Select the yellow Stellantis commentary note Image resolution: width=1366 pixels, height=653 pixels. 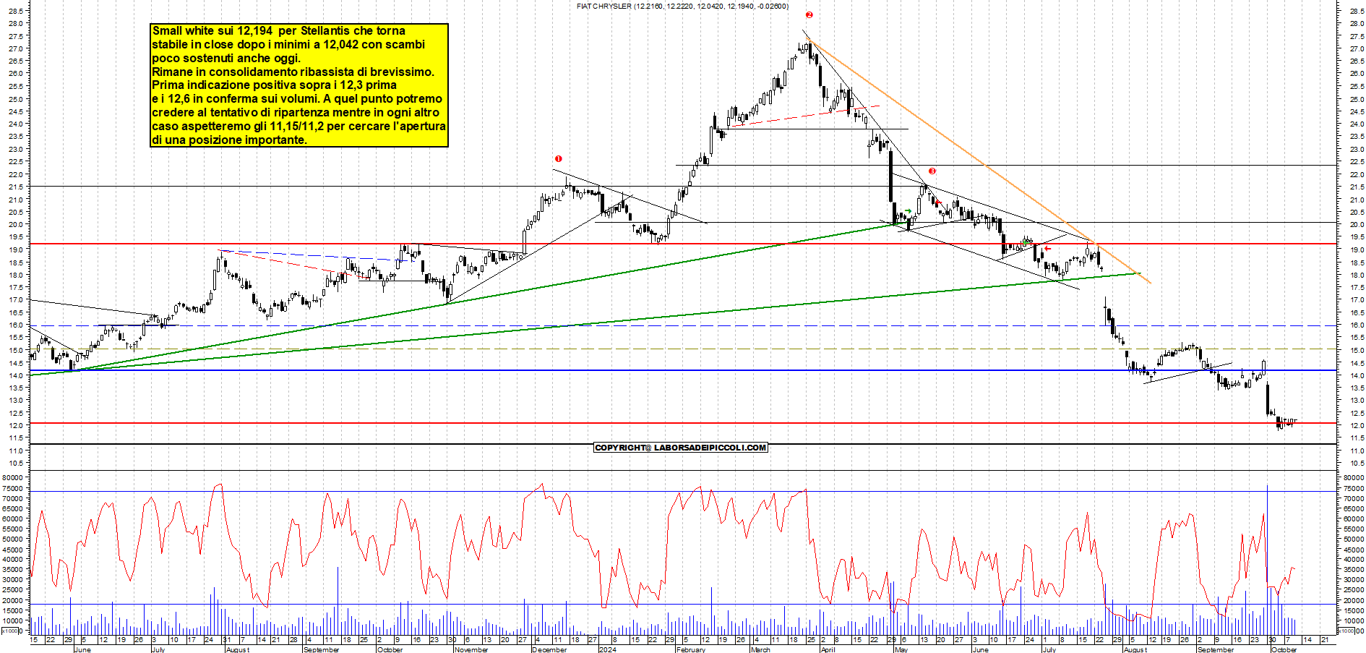tap(299, 85)
